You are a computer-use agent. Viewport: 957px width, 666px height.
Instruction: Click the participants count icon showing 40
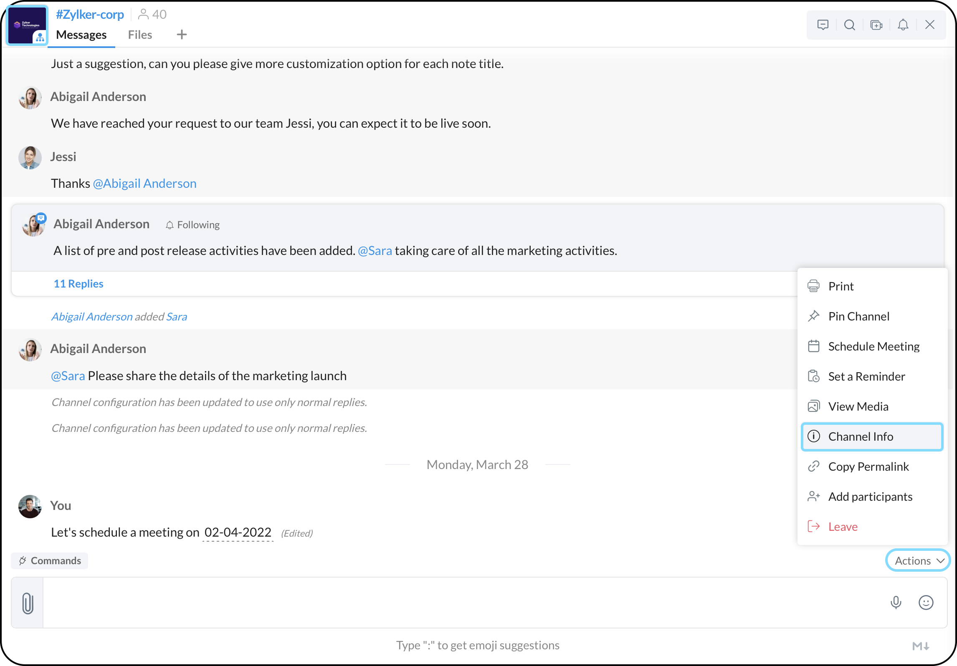[152, 15]
